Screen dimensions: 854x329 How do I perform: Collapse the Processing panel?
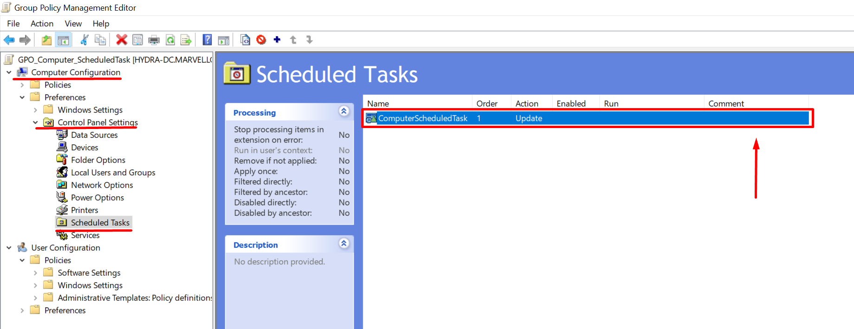tap(344, 111)
